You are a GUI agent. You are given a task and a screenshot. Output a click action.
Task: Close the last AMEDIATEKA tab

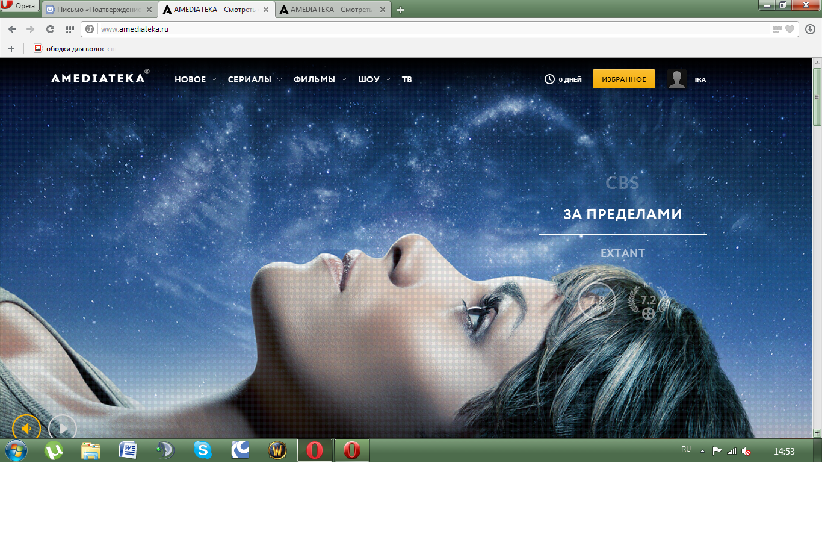(x=383, y=10)
